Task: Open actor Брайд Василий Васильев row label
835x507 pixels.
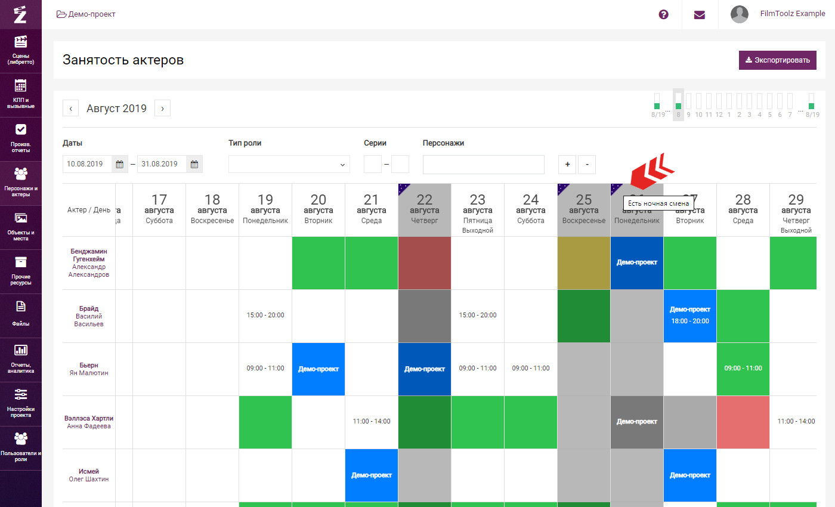Action: 89,316
